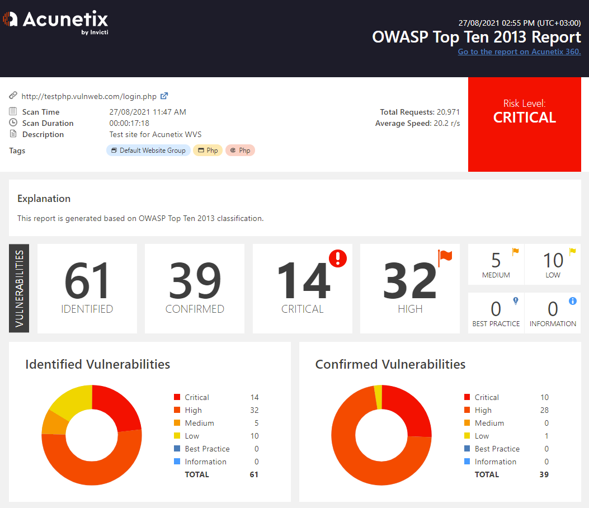Screen dimensions: 589x508
Task: Click the orange flag icon on High card
Action: tap(445, 258)
